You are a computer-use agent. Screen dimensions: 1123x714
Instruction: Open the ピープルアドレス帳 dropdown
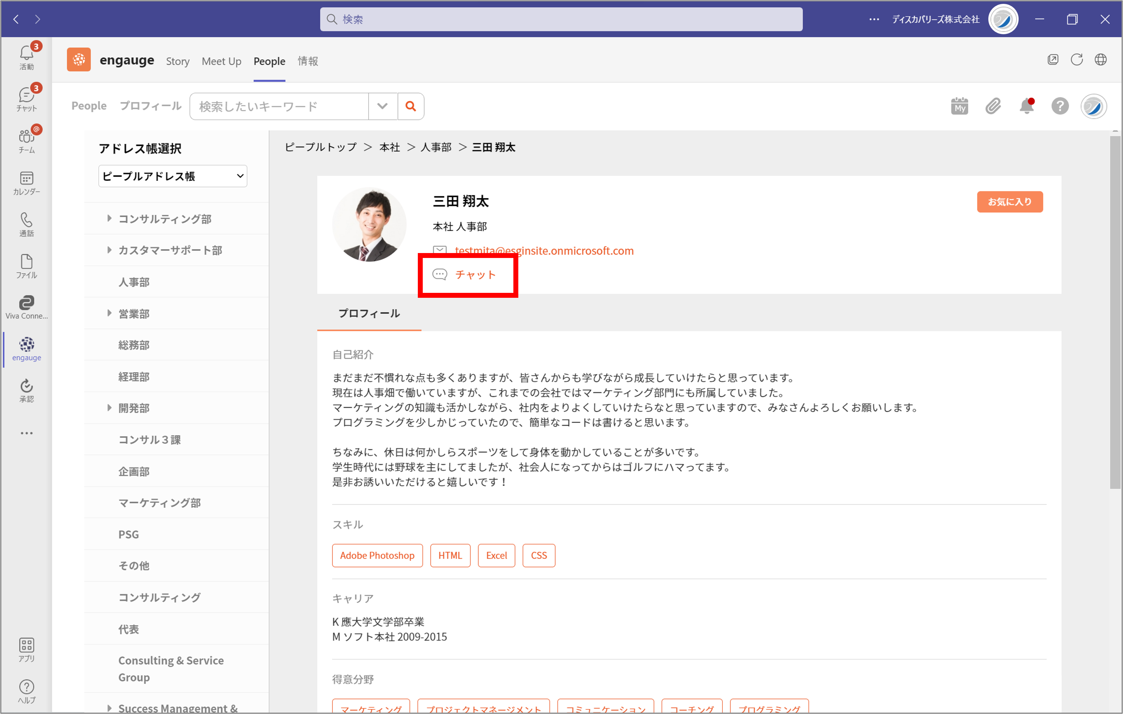172,176
